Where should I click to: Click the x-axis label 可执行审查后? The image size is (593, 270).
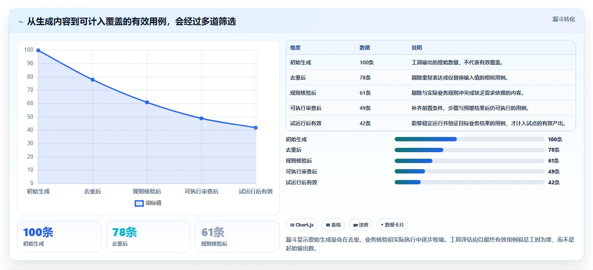(x=201, y=191)
